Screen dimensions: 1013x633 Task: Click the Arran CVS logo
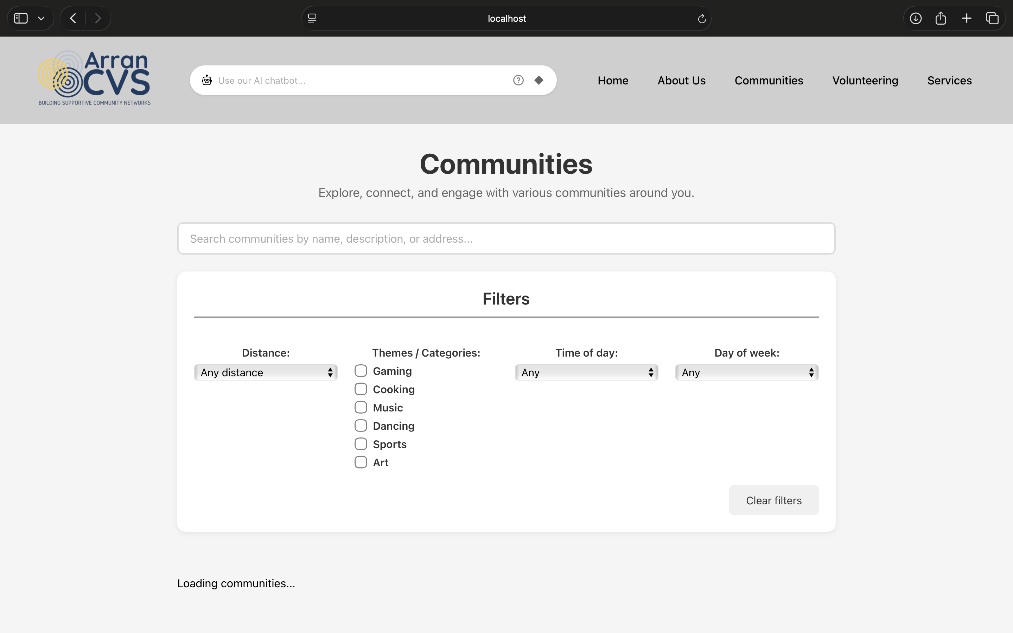click(94, 77)
